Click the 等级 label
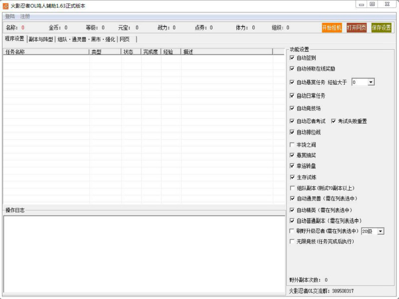 [x=92, y=27]
